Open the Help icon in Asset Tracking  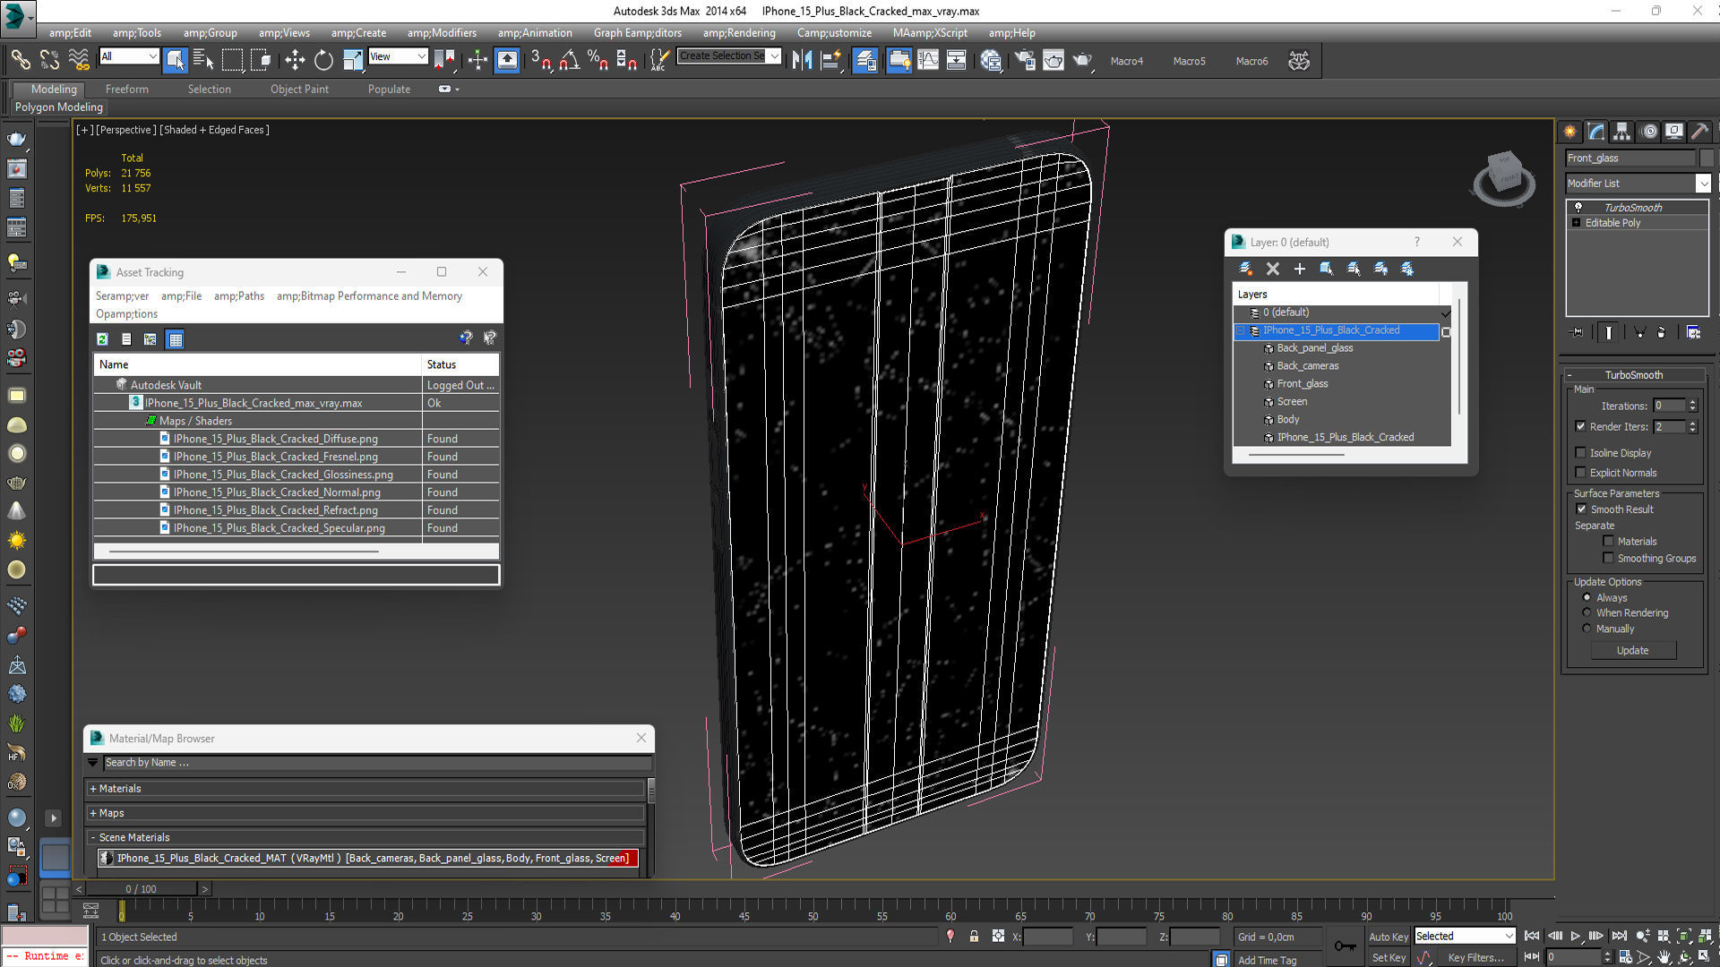point(466,338)
